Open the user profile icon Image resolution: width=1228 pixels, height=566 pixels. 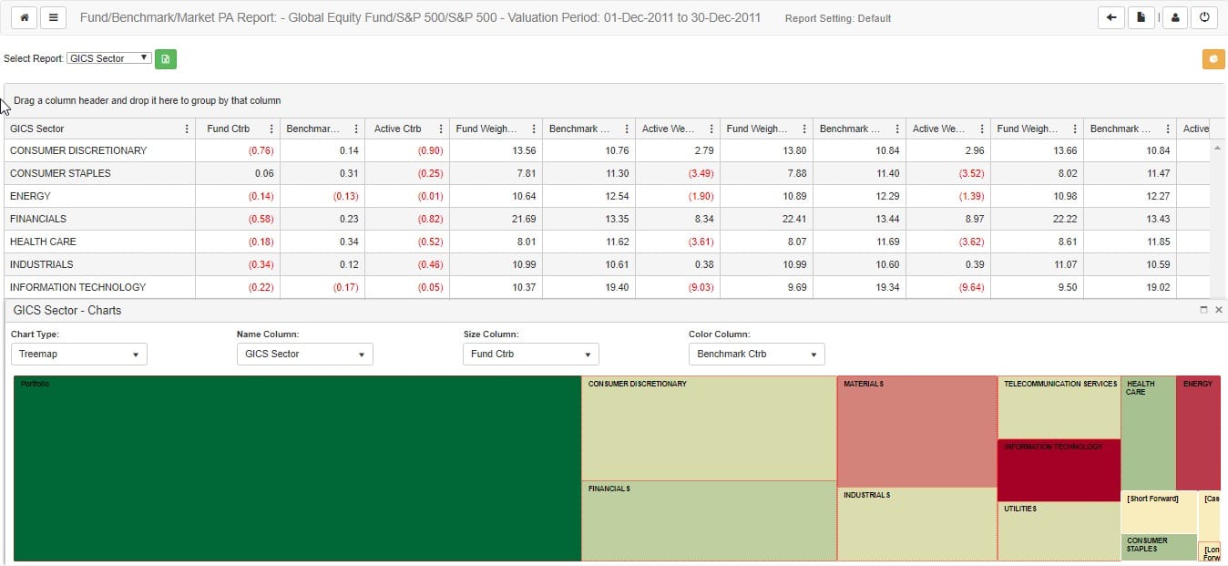pyautogui.click(x=1175, y=17)
